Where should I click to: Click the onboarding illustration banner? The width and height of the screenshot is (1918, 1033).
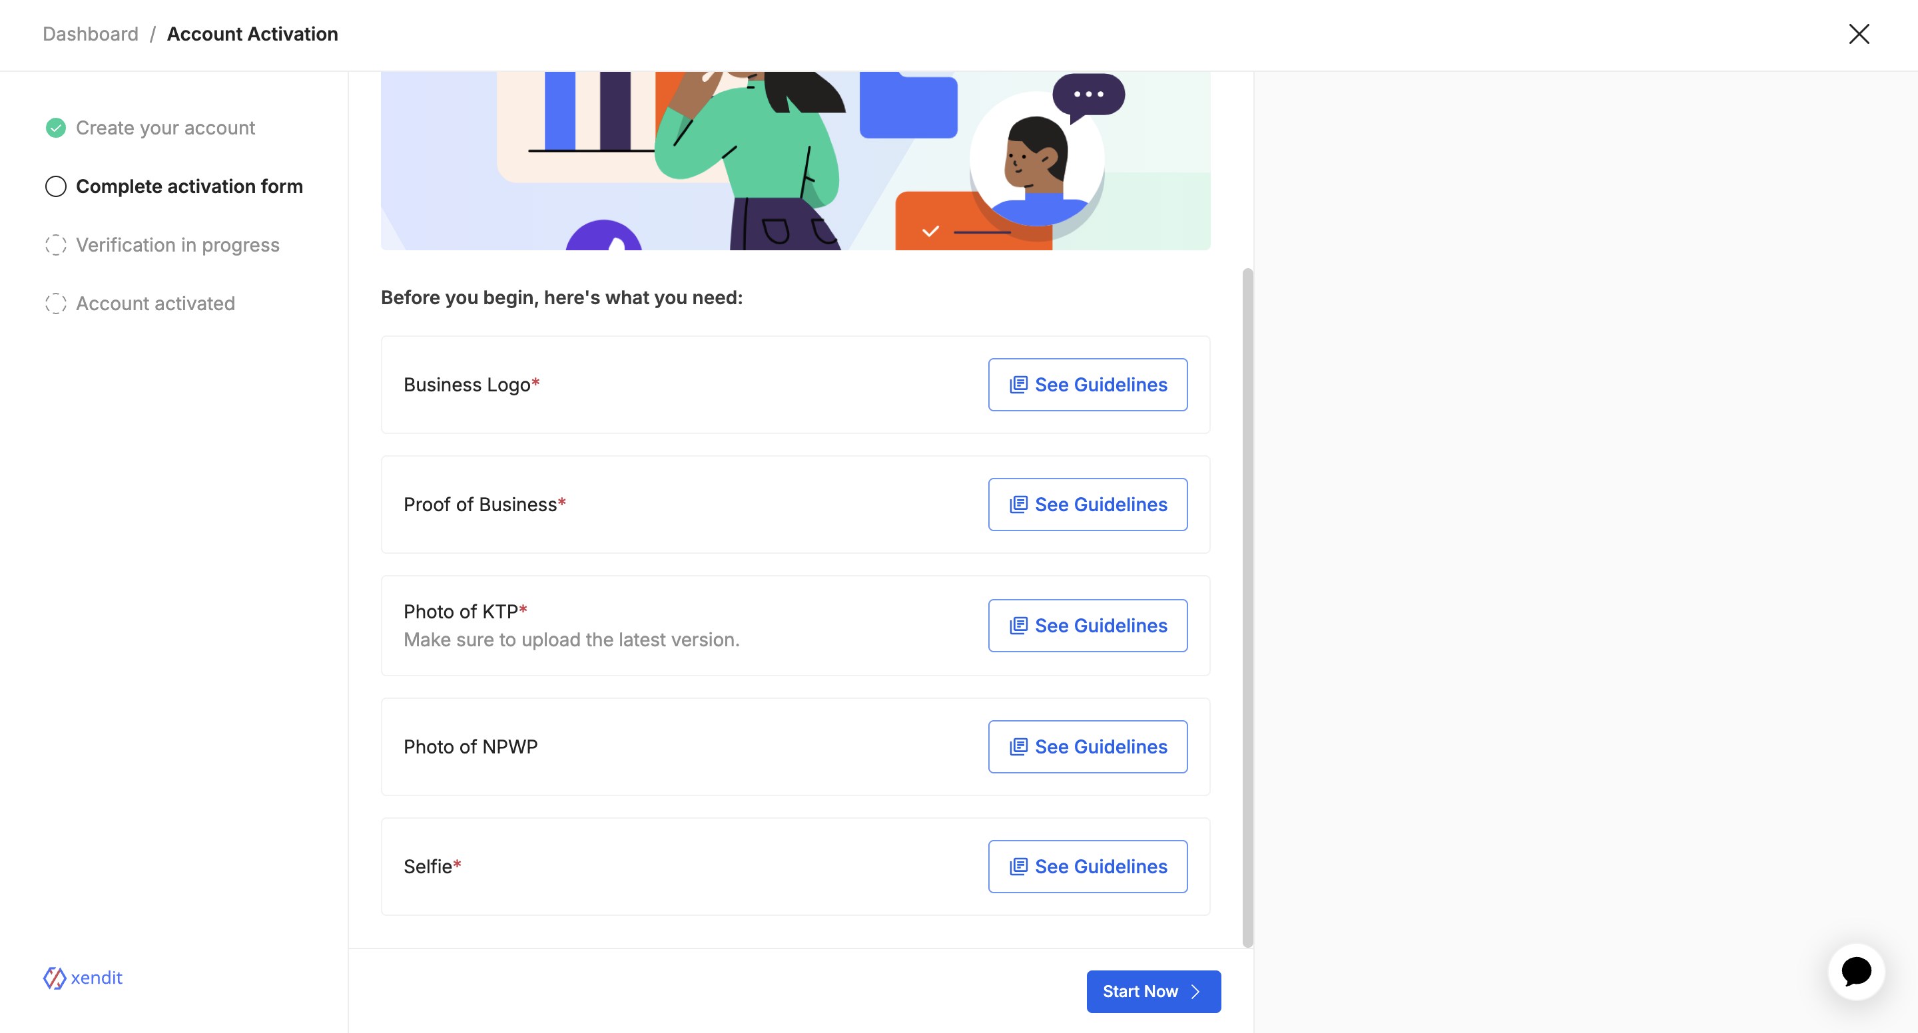point(795,161)
